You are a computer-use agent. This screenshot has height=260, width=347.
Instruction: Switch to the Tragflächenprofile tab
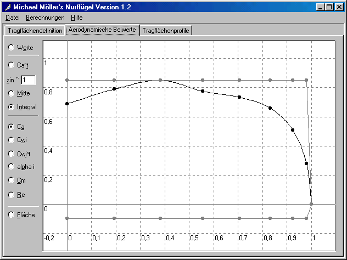[x=166, y=31]
